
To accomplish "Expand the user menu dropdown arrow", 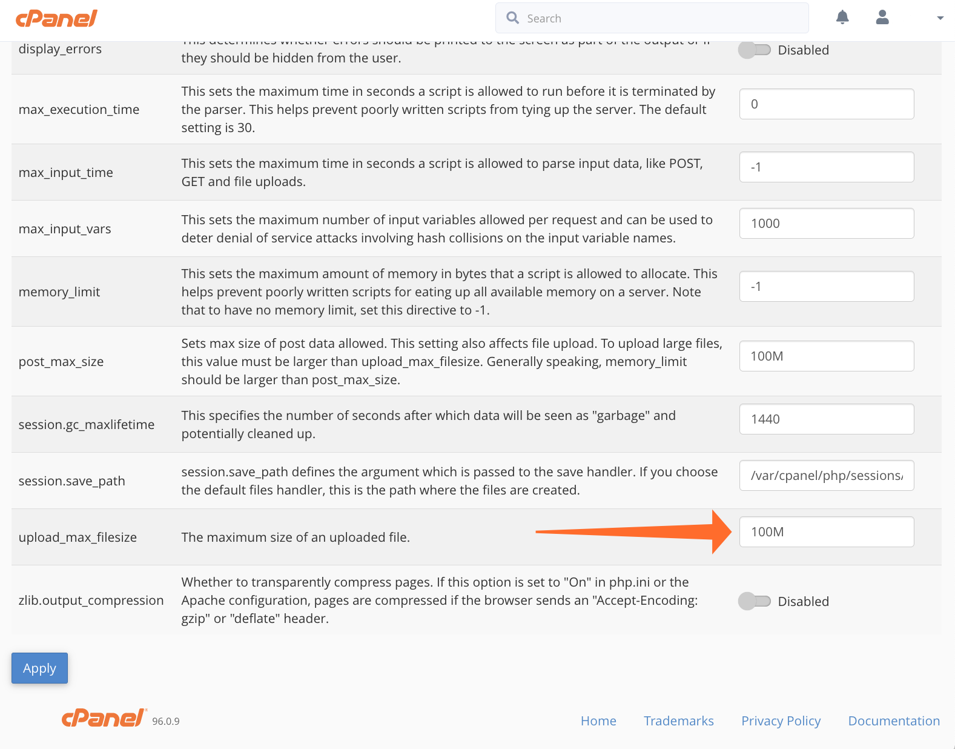I will coord(940,18).
